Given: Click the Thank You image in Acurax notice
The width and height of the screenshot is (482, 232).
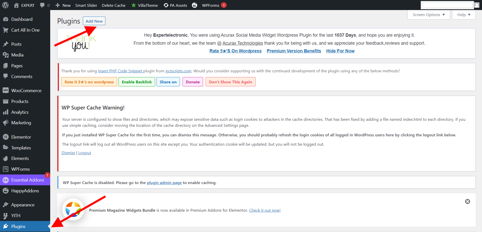Looking at the screenshot, I should tap(81, 43).
